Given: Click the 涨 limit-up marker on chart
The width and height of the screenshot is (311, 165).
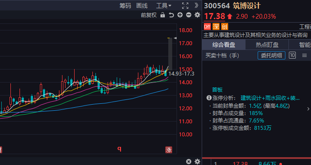Looking at the screenshot, I should (169, 150).
